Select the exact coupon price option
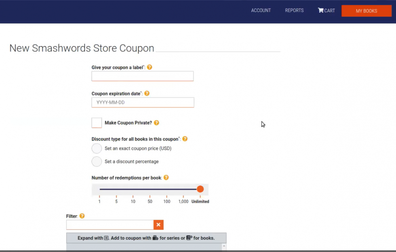 tap(97, 148)
